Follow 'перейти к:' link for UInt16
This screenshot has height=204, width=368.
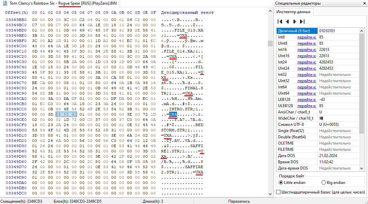307,56
